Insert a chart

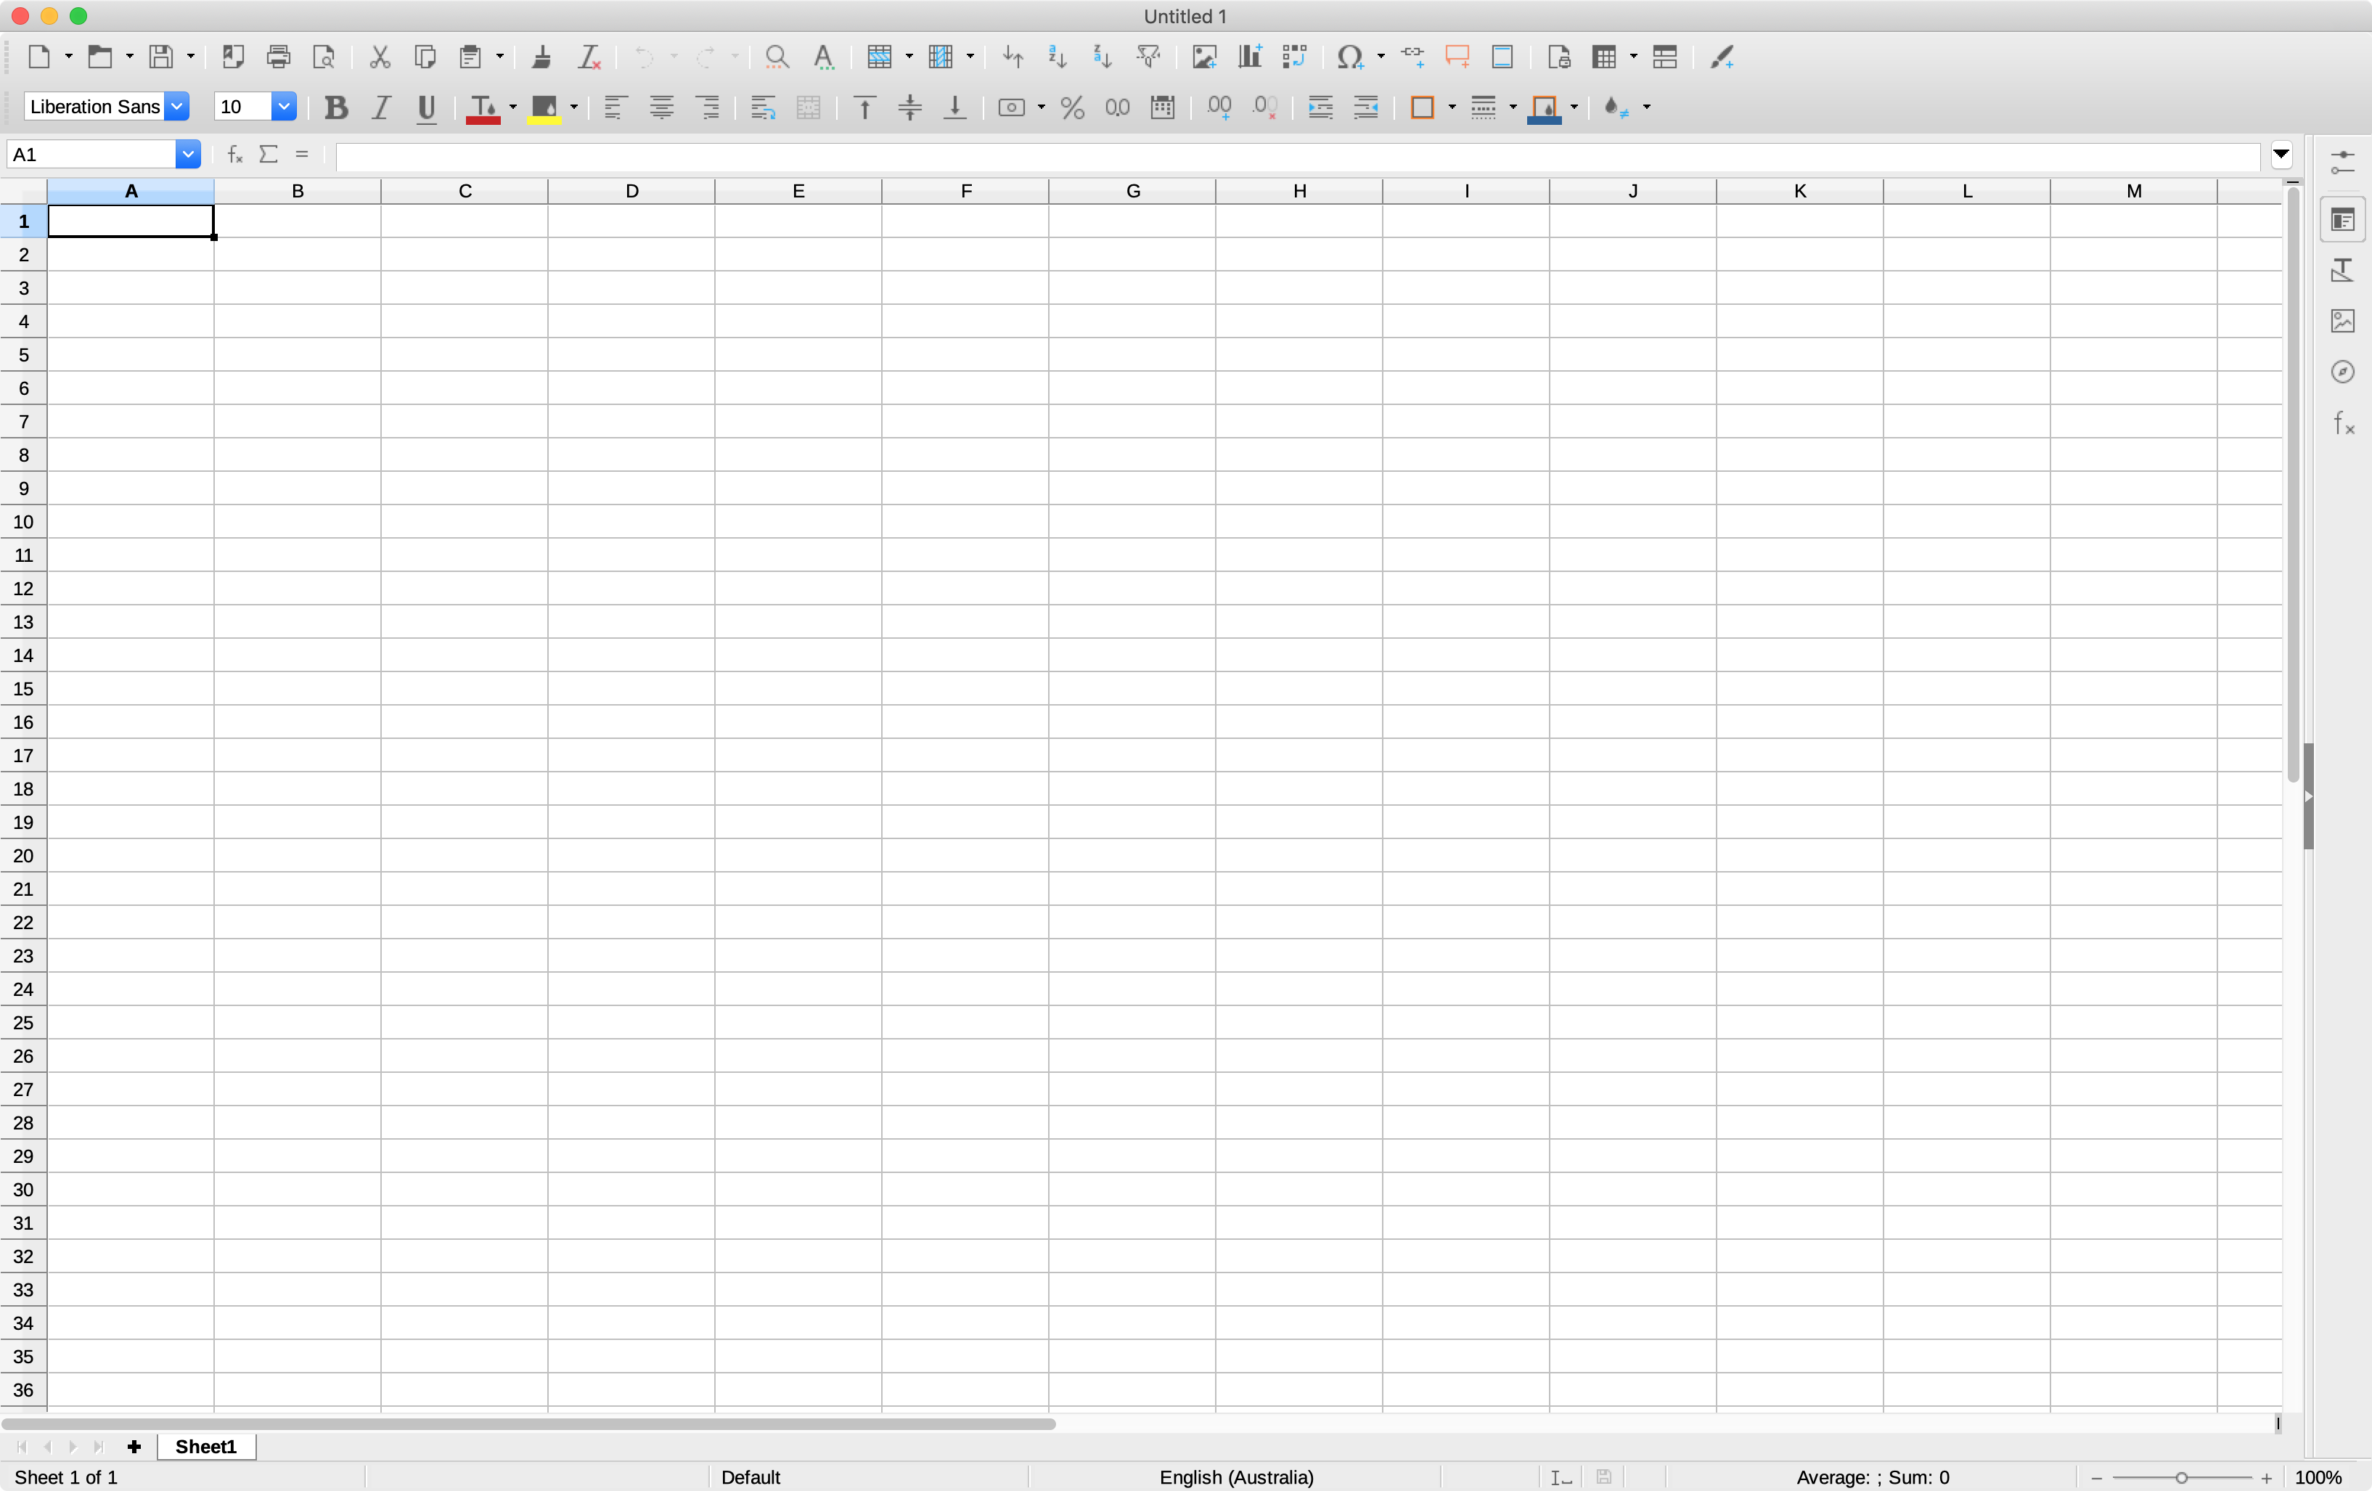tap(1249, 57)
